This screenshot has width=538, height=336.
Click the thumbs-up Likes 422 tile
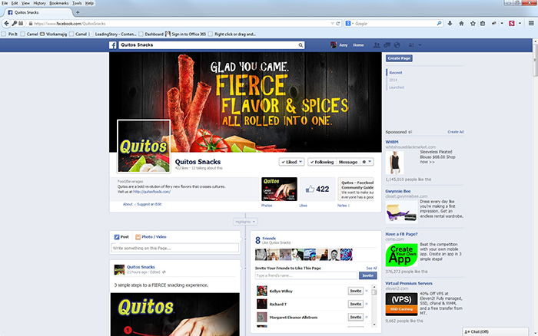click(317, 189)
